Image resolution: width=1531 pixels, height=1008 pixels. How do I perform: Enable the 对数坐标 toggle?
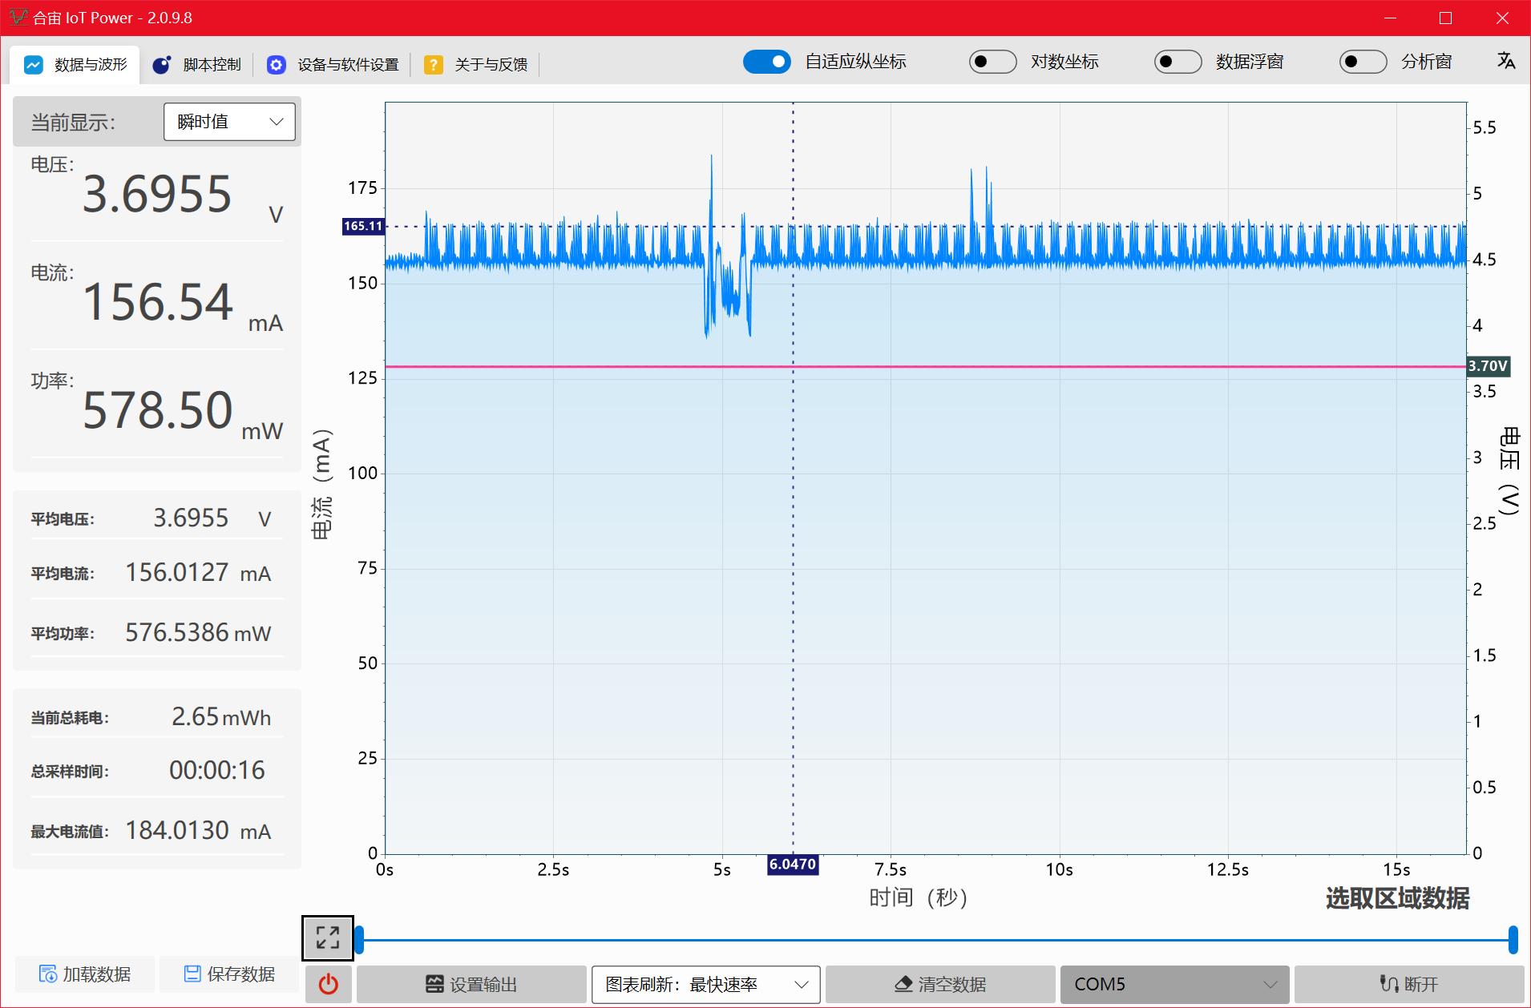click(993, 61)
